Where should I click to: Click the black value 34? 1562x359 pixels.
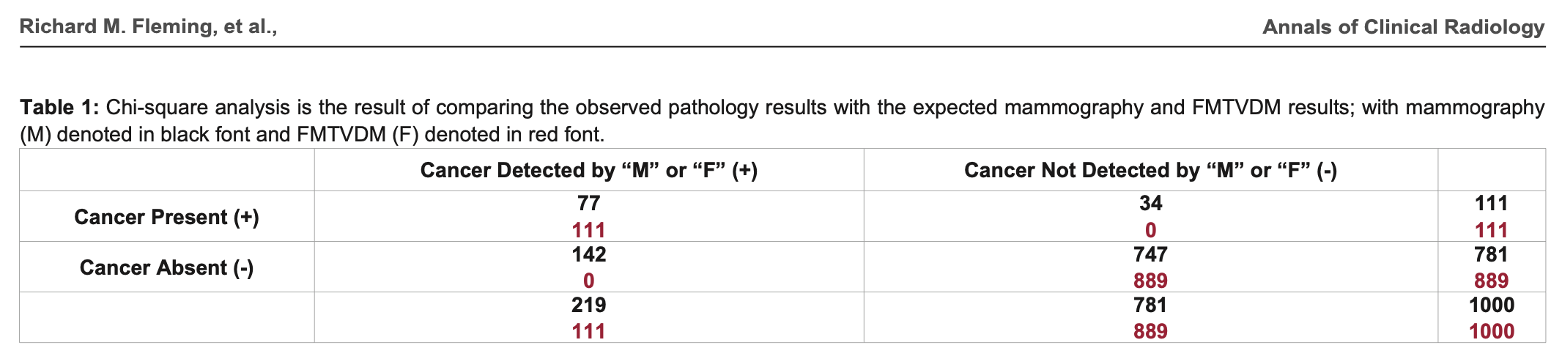1150,203
